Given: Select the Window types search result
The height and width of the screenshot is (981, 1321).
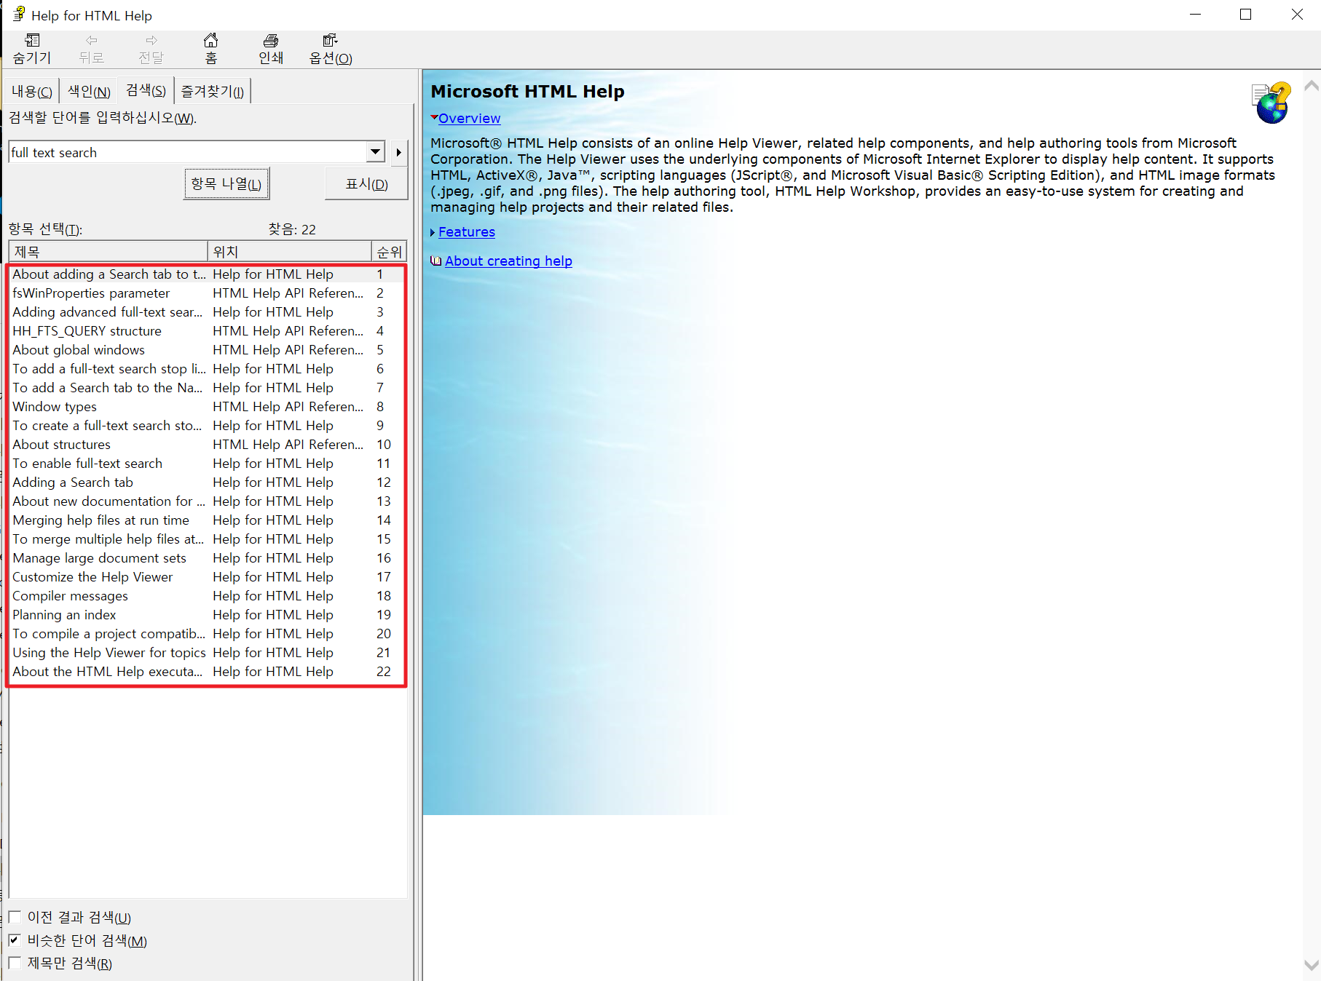Looking at the screenshot, I should tap(54, 406).
